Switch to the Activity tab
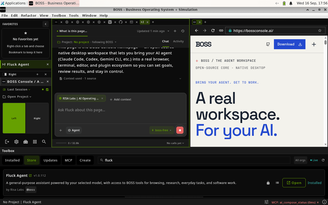Viewport: 328px width, 205px height. (178, 41)
